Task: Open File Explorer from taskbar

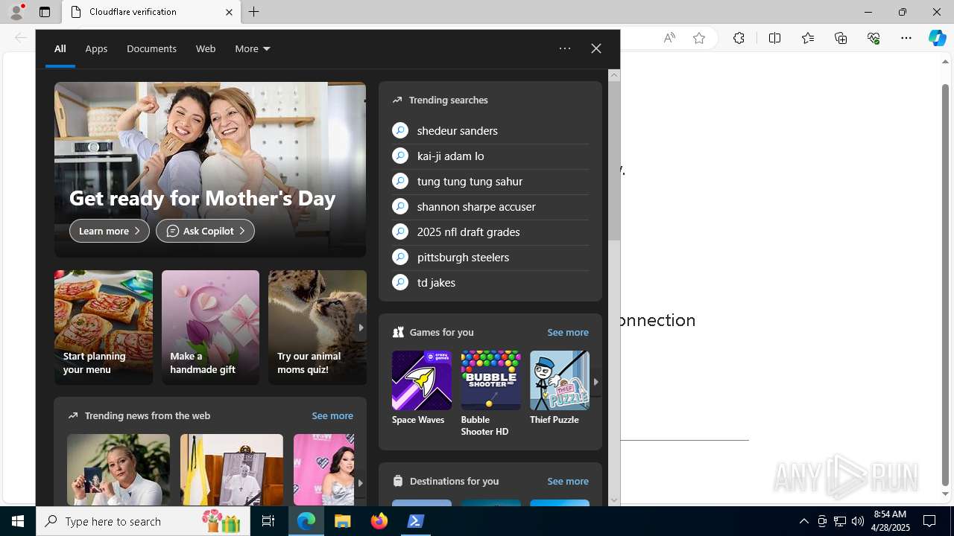Action: 343,521
